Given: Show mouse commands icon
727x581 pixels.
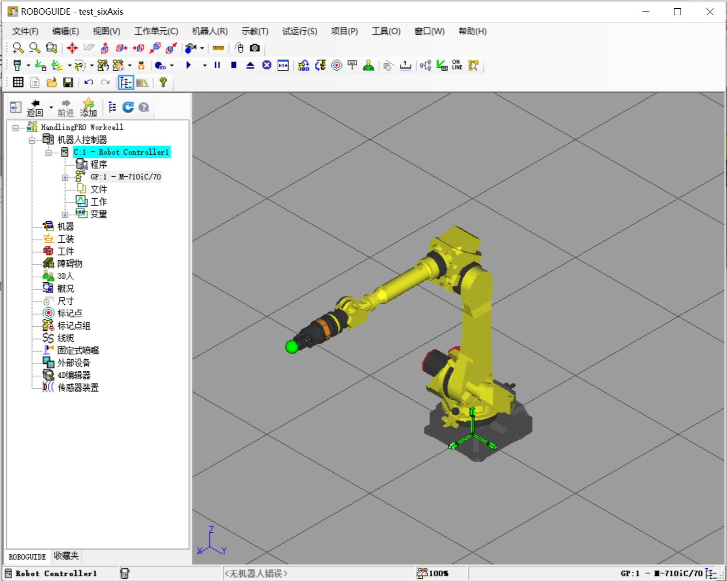Looking at the screenshot, I should click(x=239, y=48).
